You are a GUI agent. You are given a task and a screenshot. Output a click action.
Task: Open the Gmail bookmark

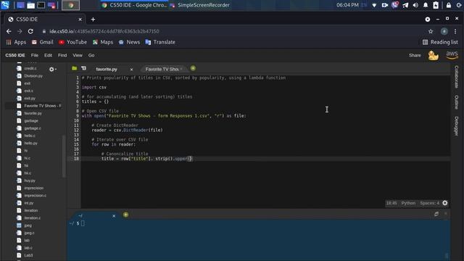tap(43, 42)
